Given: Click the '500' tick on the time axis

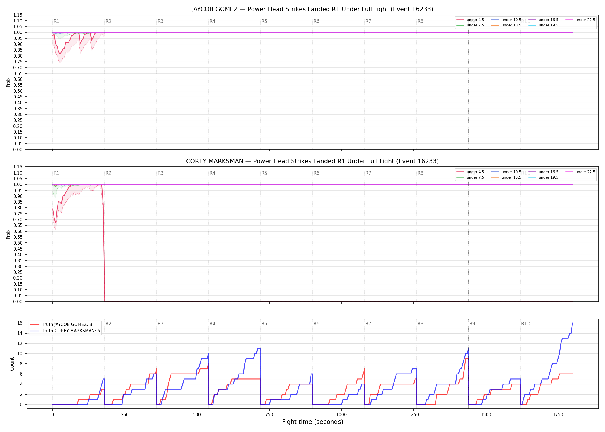Looking at the screenshot, I should [x=197, y=415].
